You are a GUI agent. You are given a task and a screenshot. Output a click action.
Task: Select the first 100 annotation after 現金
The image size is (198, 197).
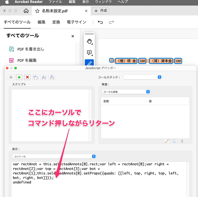(x=142, y=61)
